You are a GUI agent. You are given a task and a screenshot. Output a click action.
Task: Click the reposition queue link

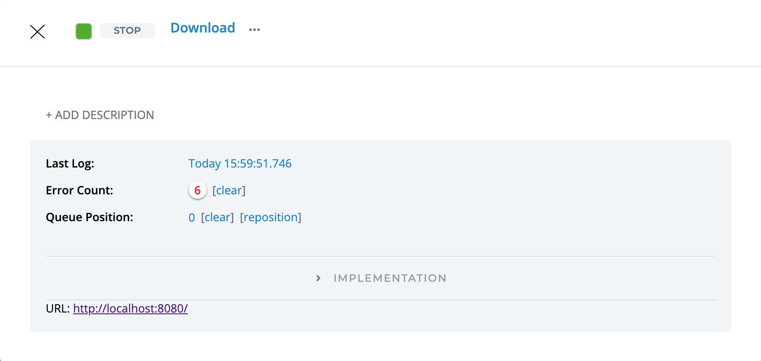tap(271, 217)
